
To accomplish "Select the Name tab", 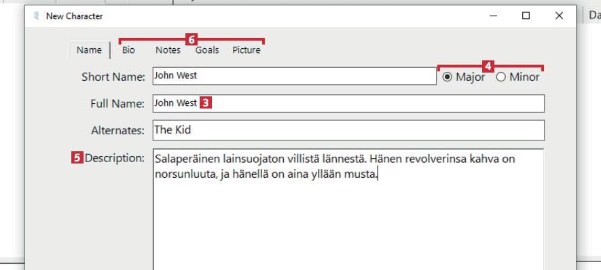I will click(90, 50).
